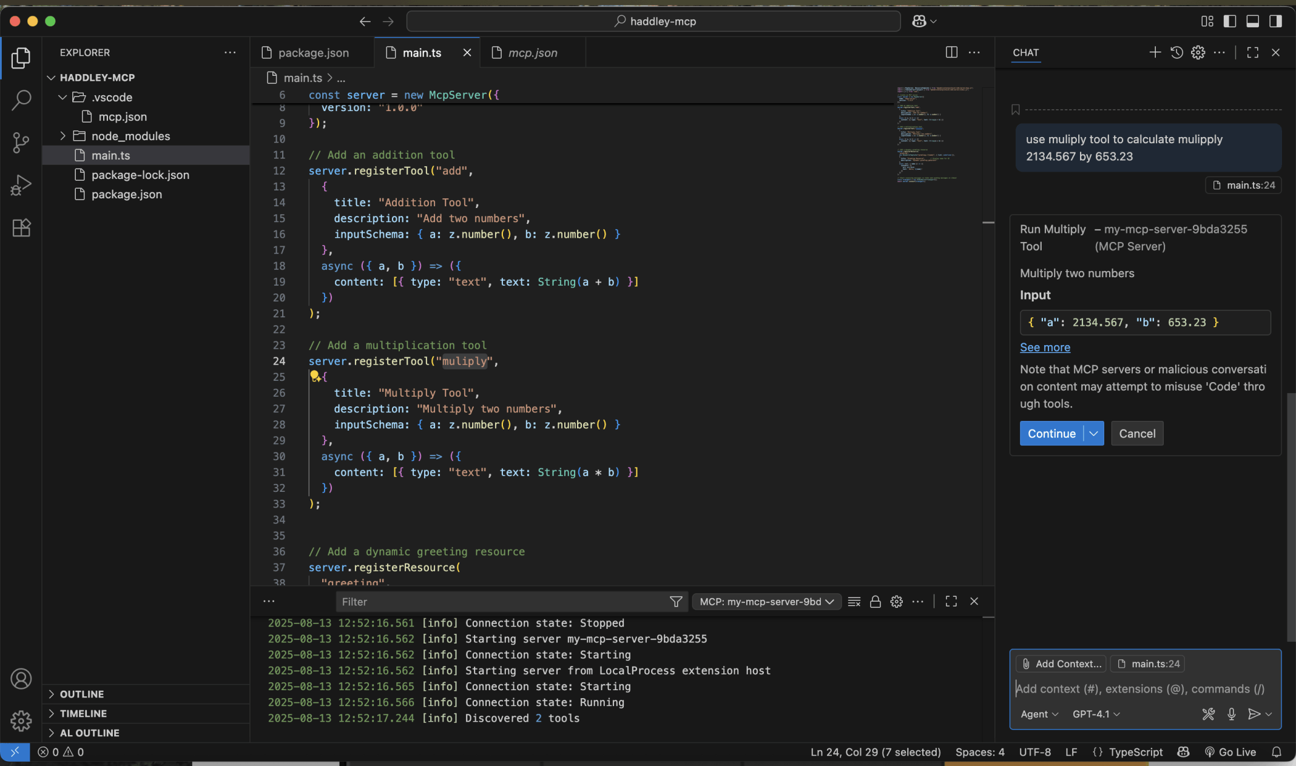Open chat configure tools icon

[1208, 714]
